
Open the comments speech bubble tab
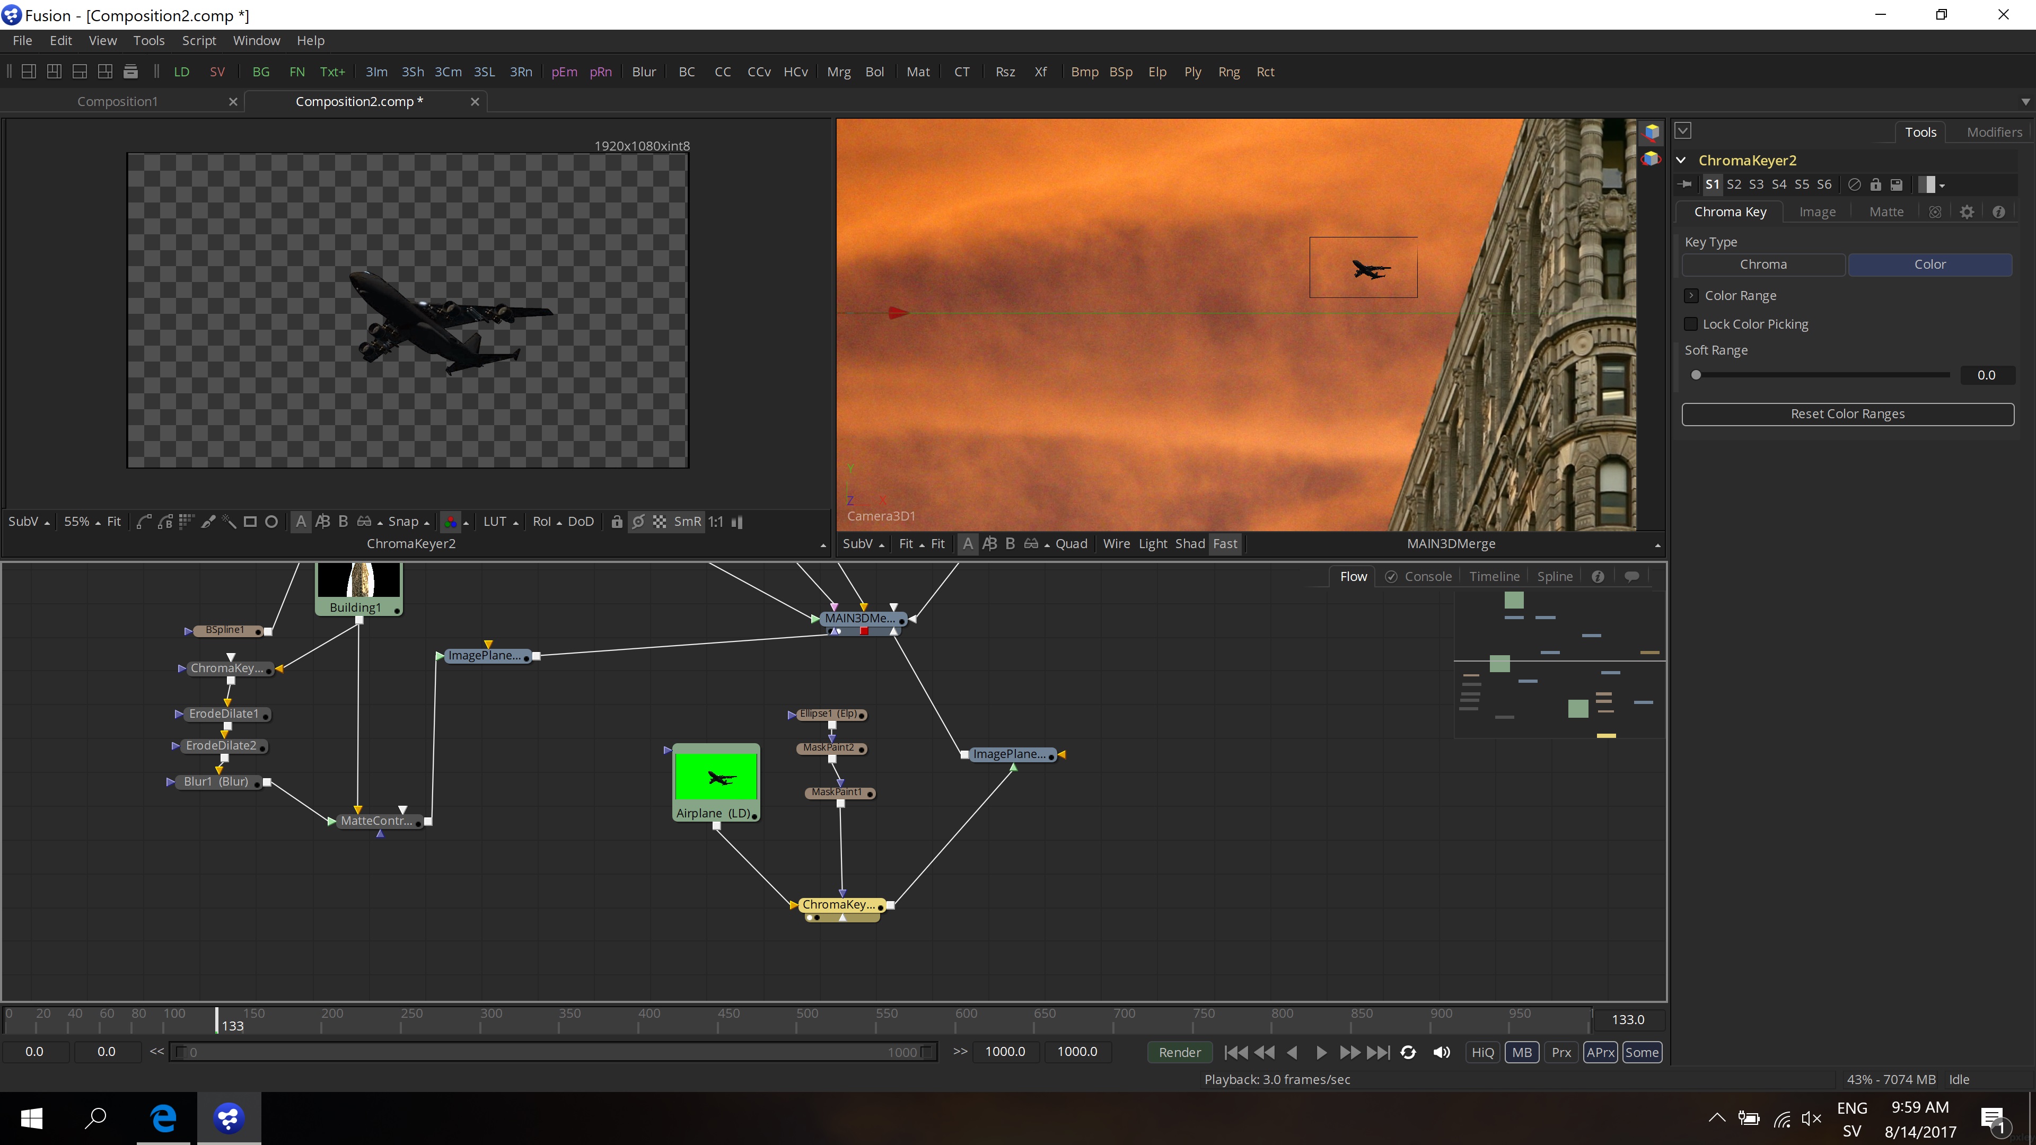[1631, 577]
